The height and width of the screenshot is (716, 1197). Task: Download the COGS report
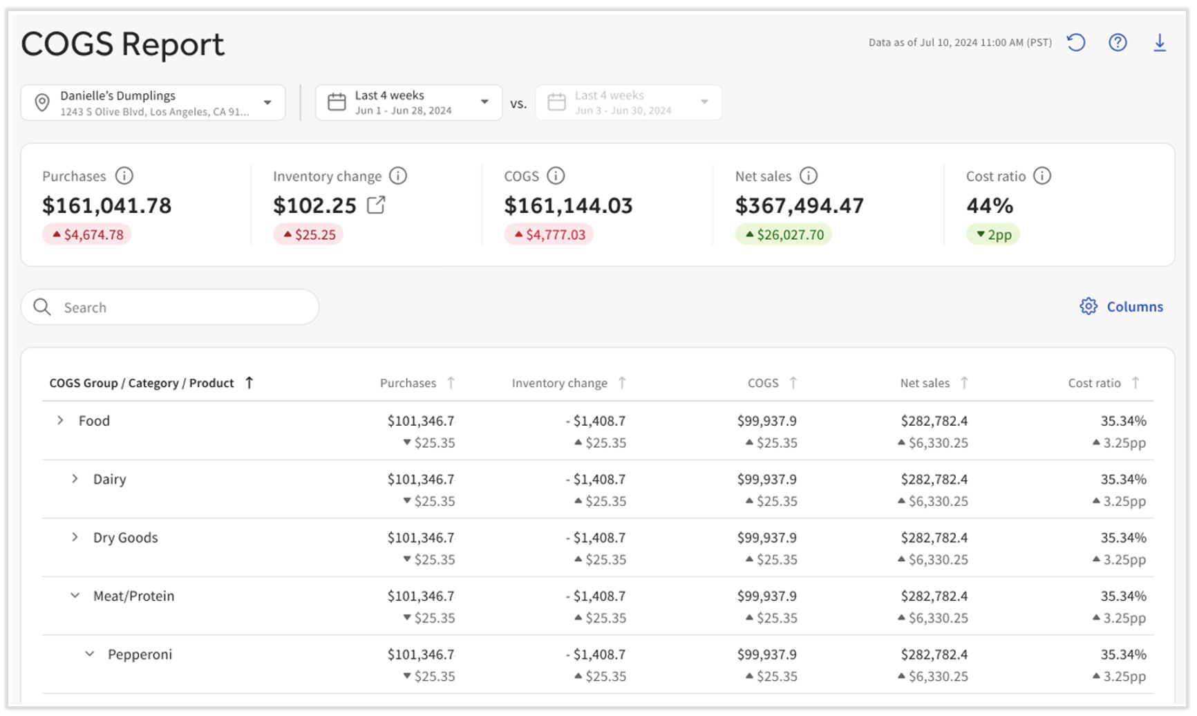click(1160, 42)
